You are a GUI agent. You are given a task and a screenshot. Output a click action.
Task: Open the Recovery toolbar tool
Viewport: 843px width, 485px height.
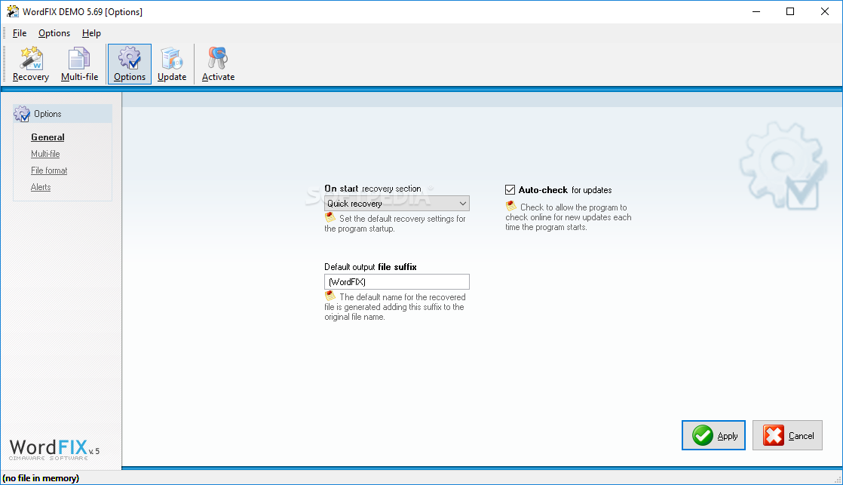(x=31, y=65)
